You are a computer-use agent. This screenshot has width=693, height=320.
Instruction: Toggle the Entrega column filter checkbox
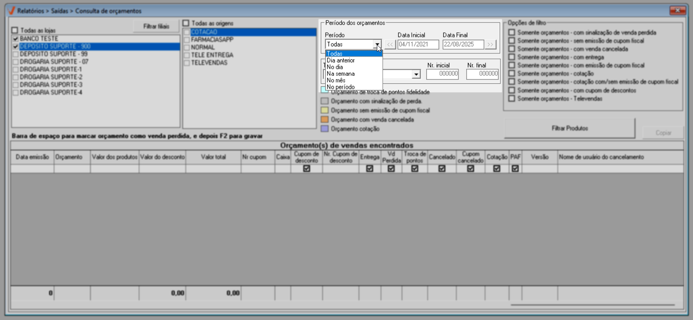coord(369,168)
